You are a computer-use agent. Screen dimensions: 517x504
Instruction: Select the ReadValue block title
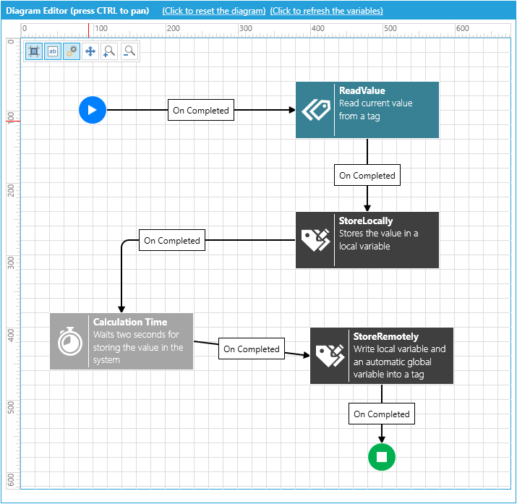point(362,90)
